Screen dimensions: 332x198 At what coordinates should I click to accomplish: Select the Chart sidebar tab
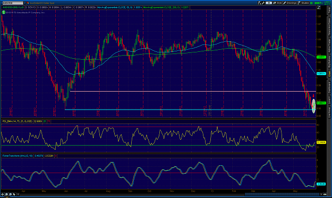click(329, 74)
